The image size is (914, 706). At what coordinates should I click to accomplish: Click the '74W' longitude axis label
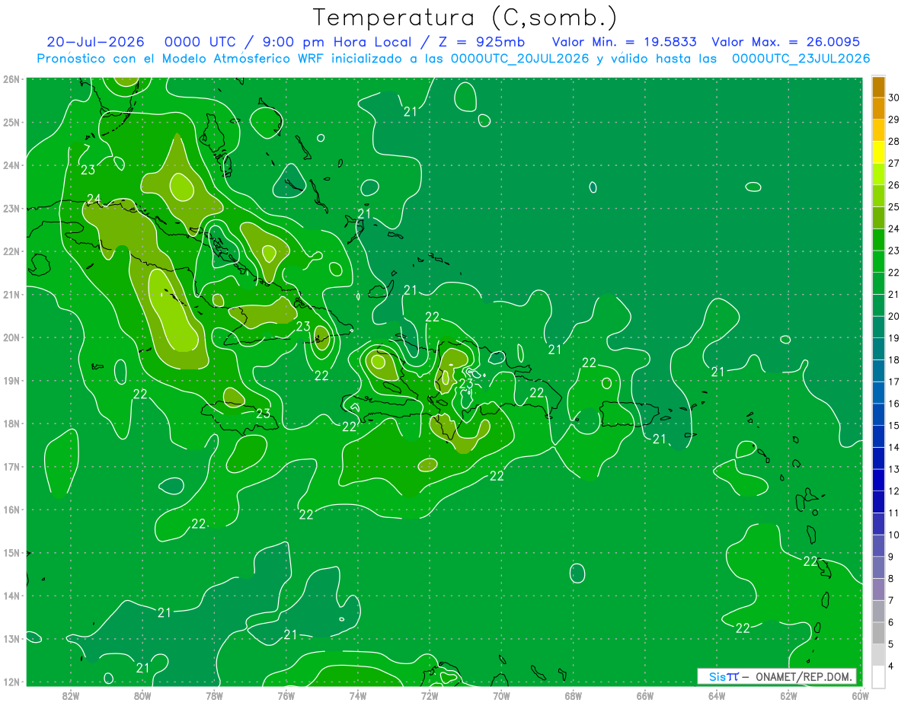point(357,695)
